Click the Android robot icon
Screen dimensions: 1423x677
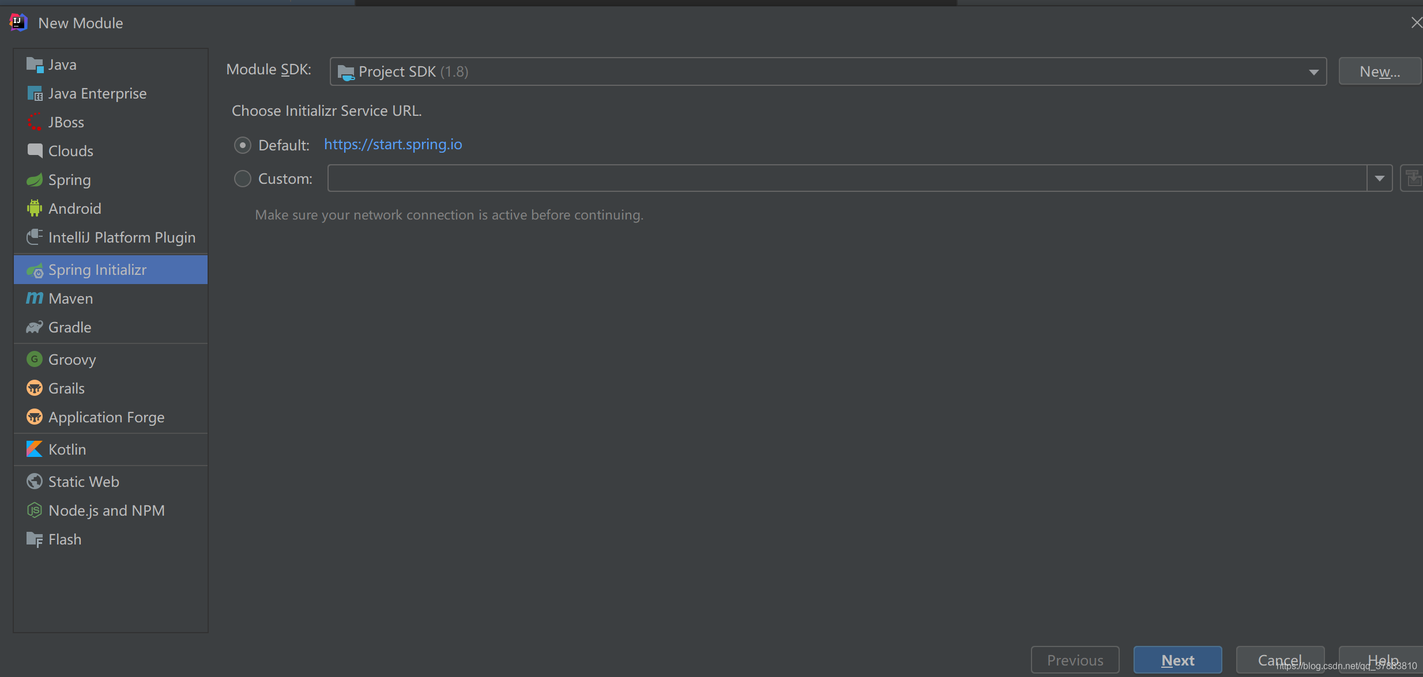point(35,208)
